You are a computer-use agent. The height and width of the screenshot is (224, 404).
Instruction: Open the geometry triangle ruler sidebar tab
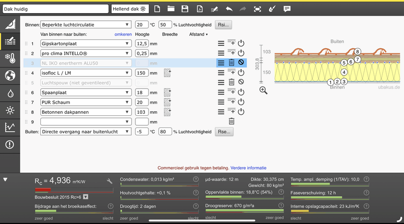pos(10,24)
